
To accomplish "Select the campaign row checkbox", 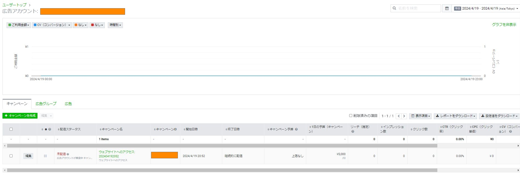I will point(11,156).
